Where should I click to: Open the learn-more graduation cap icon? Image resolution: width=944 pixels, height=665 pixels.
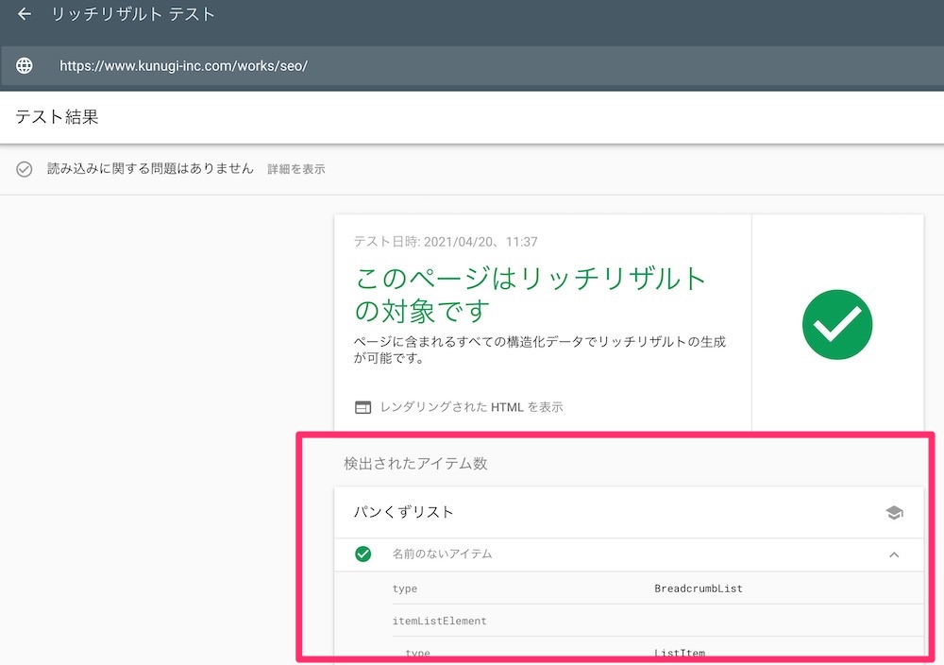coord(894,513)
